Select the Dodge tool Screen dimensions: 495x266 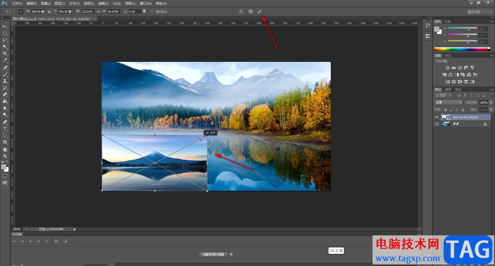click(x=5, y=114)
